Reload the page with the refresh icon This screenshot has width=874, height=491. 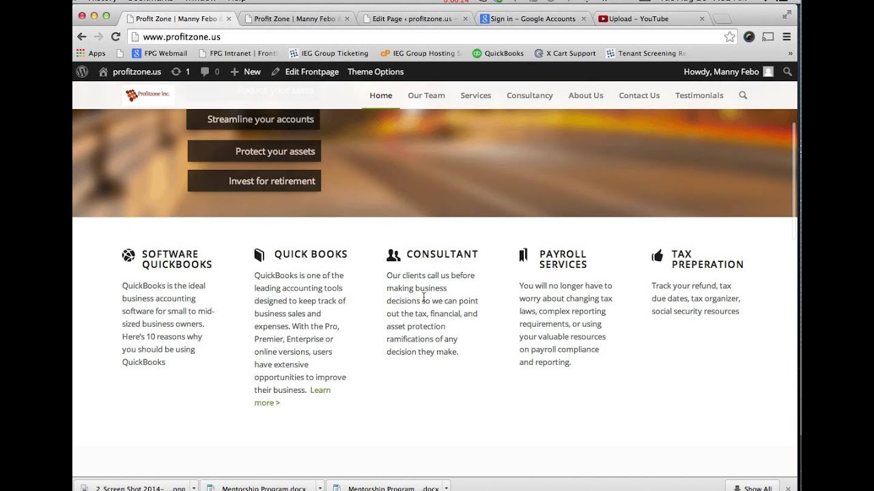pos(115,37)
